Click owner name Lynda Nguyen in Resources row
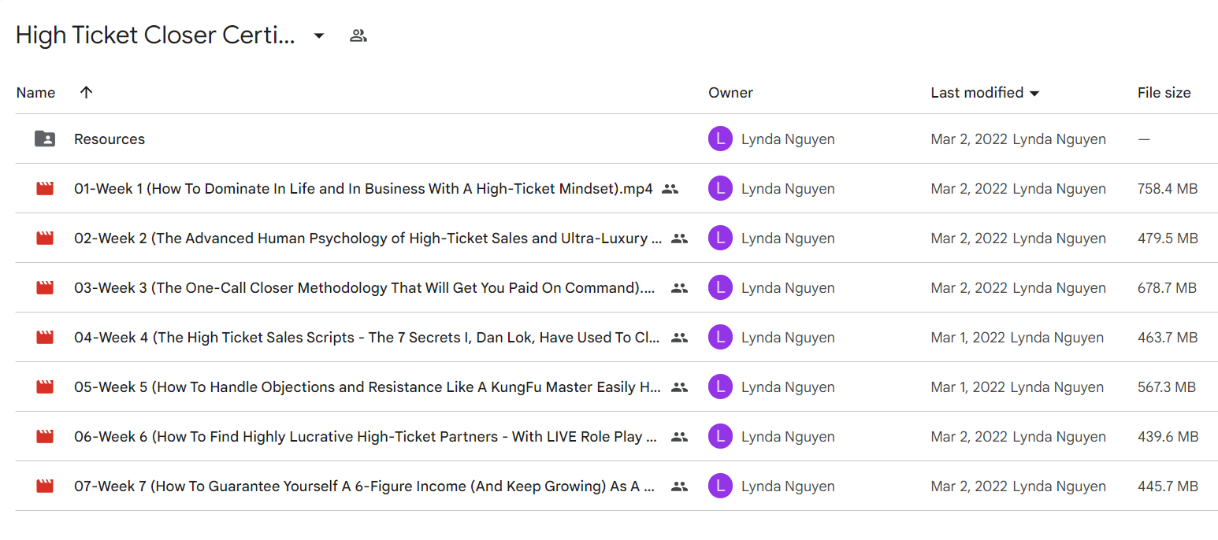The height and width of the screenshot is (540, 1218). click(x=788, y=139)
